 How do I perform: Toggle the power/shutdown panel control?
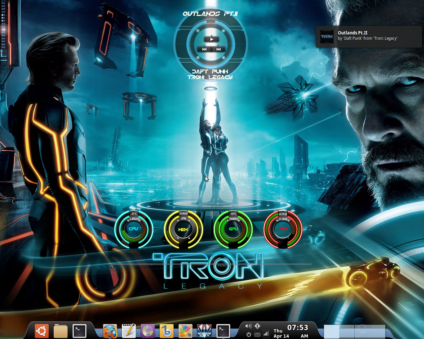[x=248, y=334]
